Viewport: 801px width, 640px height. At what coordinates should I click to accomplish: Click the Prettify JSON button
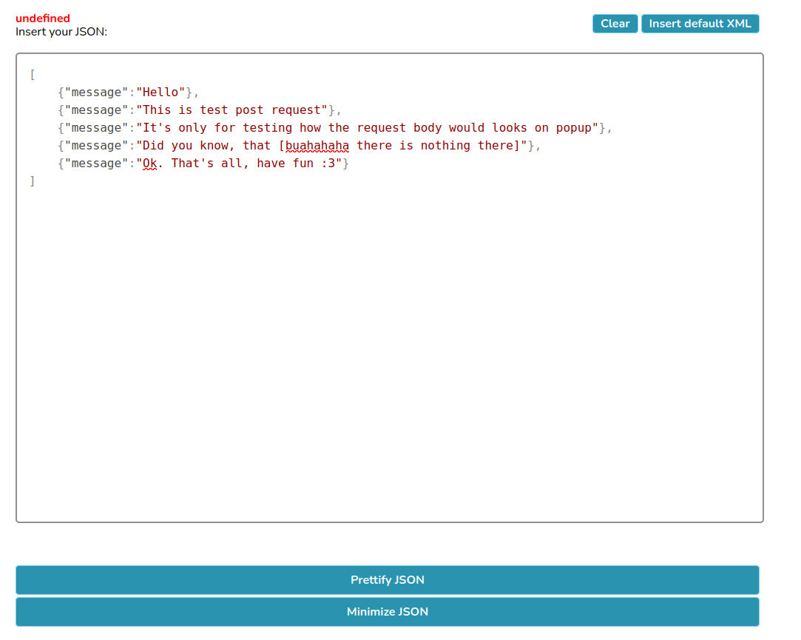point(387,580)
